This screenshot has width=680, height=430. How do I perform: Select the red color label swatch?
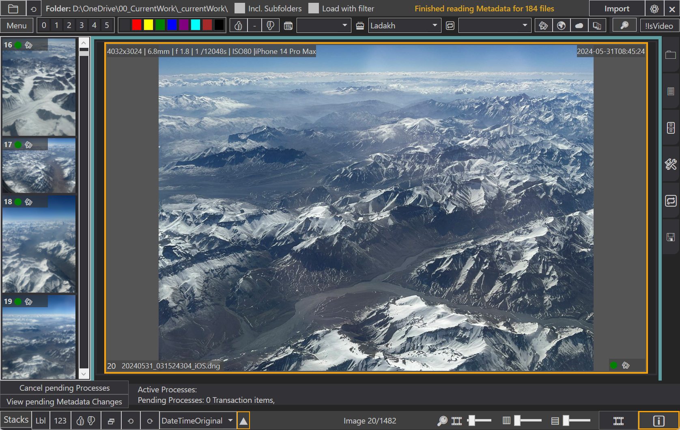(x=137, y=25)
